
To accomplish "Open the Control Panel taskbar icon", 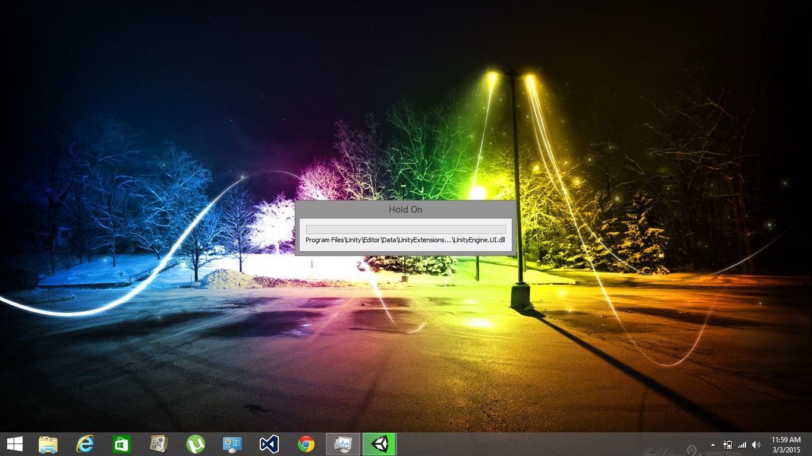I will (232, 444).
